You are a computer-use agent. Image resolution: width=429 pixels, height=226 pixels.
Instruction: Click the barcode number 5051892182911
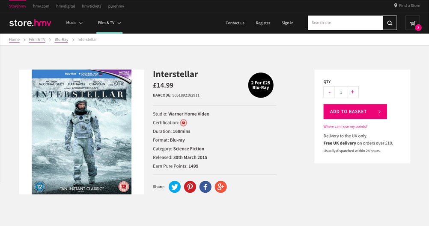coord(186,95)
